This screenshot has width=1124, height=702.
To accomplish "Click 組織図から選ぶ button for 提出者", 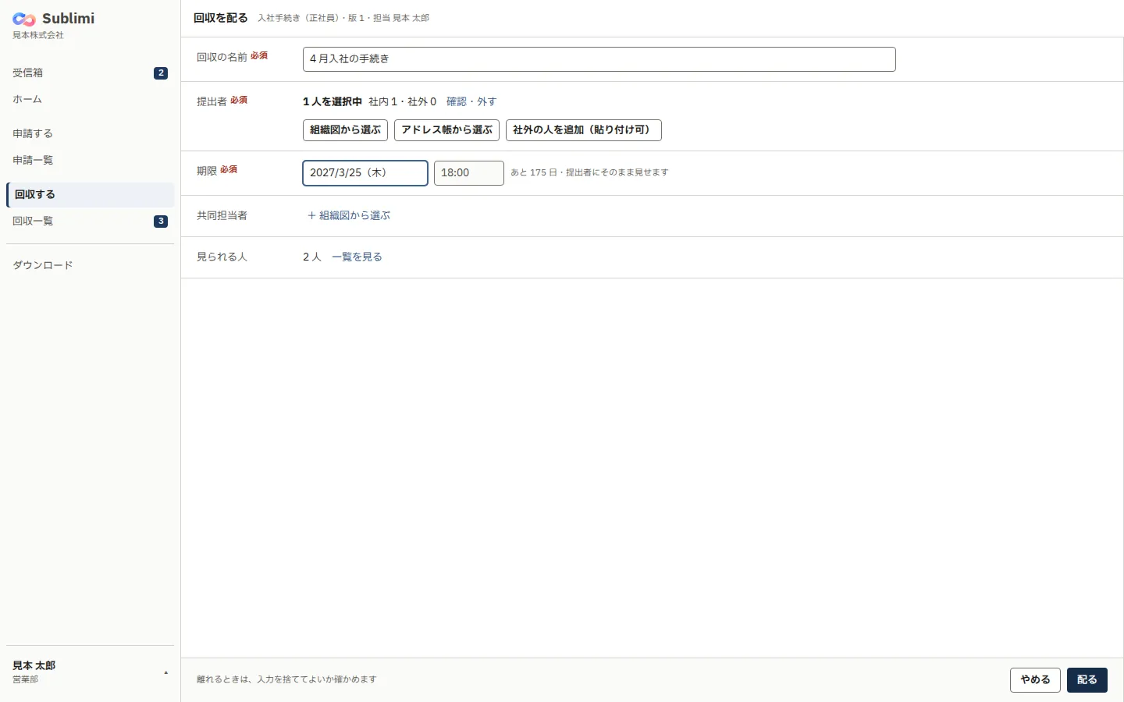I will tap(345, 130).
